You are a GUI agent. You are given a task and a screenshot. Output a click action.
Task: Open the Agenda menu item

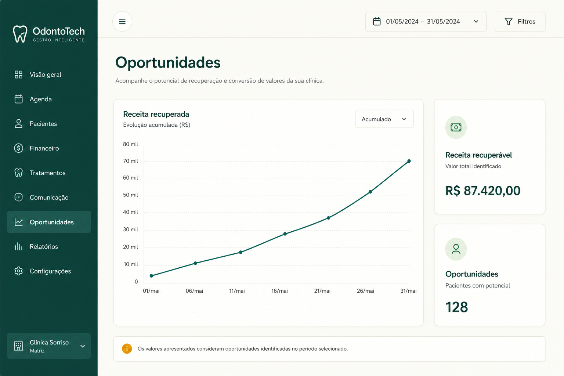click(x=49, y=99)
